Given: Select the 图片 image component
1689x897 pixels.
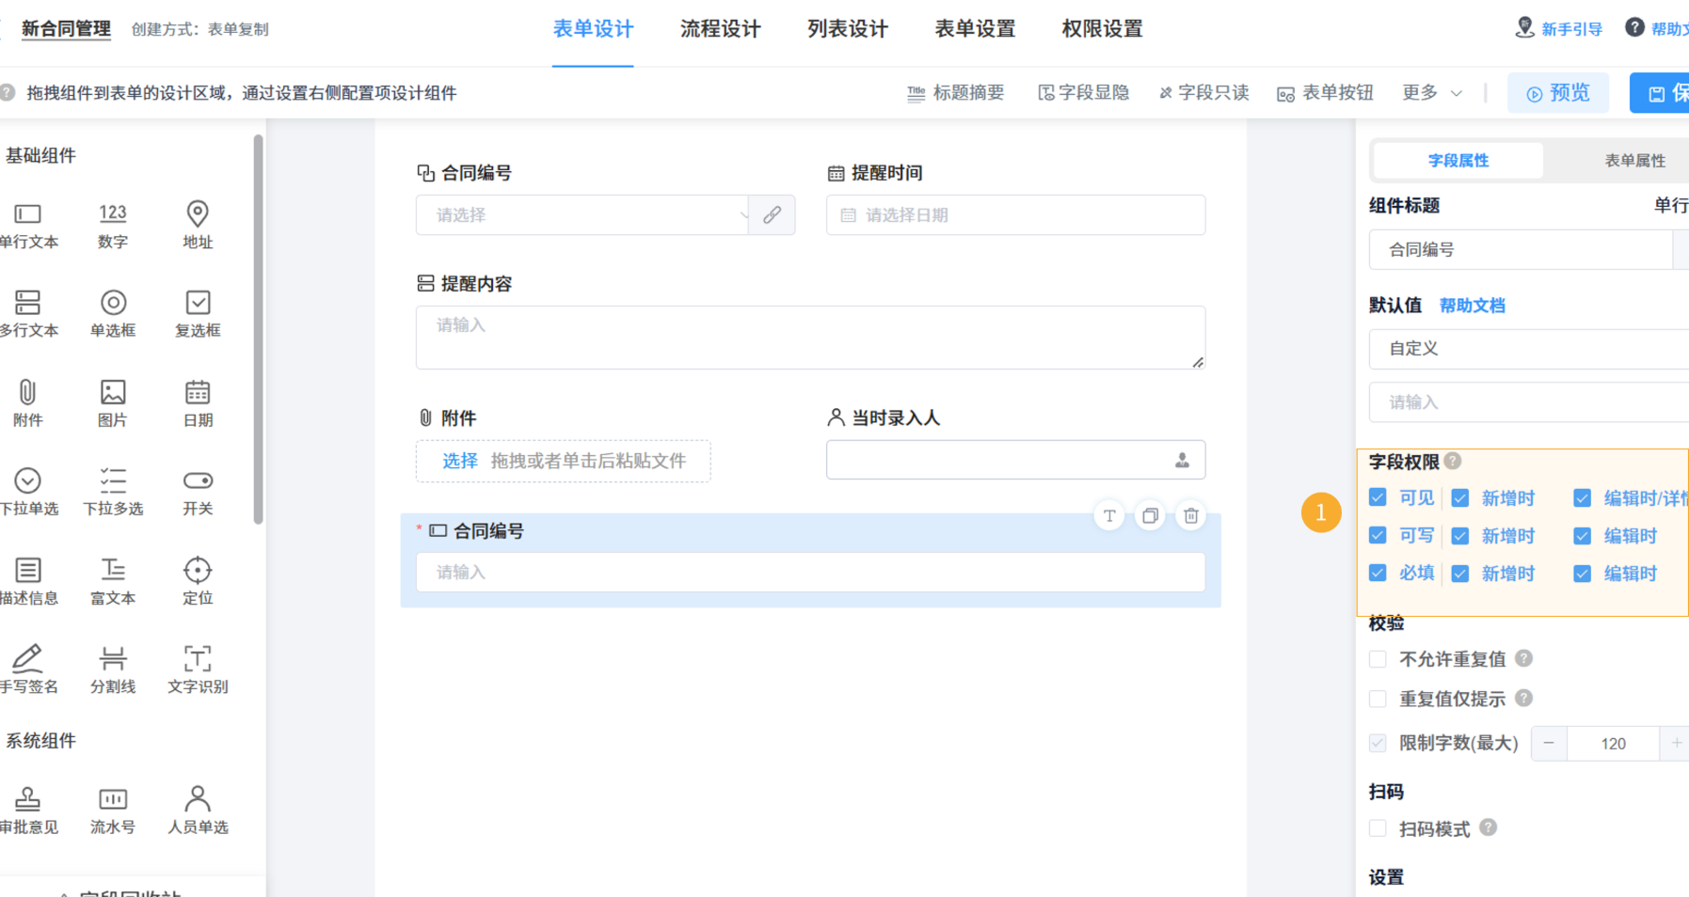Looking at the screenshot, I should click(113, 402).
